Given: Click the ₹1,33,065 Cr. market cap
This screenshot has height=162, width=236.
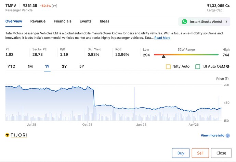Looking at the screenshot, I should (x=219, y=6).
